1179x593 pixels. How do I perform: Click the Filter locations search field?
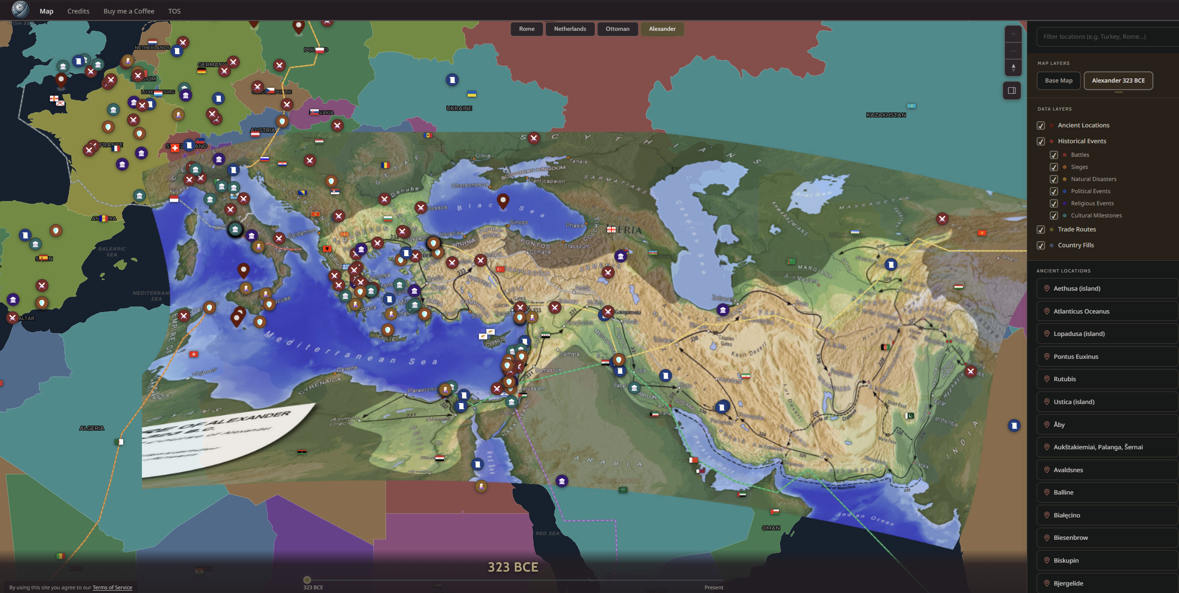(1107, 36)
